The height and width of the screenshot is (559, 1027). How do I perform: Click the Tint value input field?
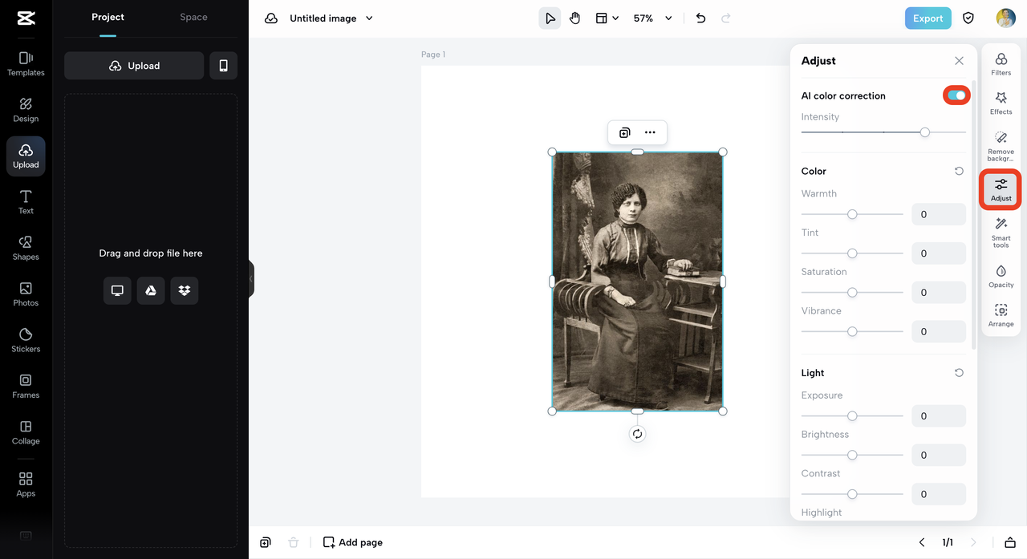[x=939, y=253]
